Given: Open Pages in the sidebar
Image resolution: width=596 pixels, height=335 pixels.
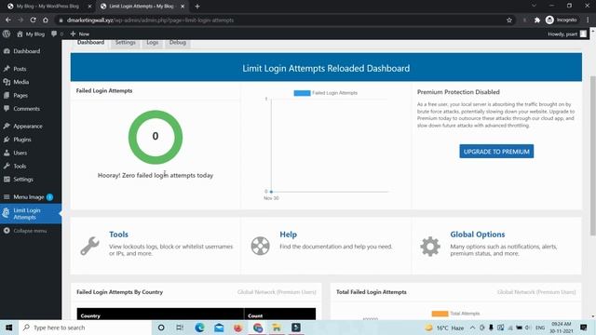Looking at the screenshot, I should (x=20, y=95).
